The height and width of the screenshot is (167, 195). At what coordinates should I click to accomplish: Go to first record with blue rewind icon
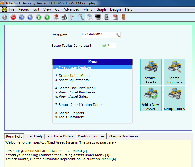pyautogui.click(x=22, y=17)
